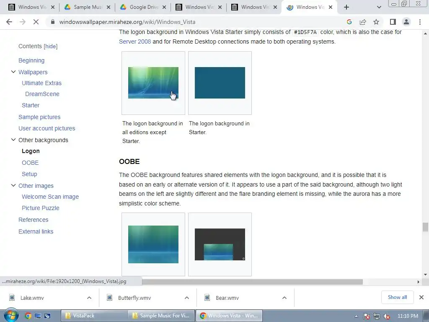Show all downloads
Screen dimensions: 429x322
pos(397,297)
